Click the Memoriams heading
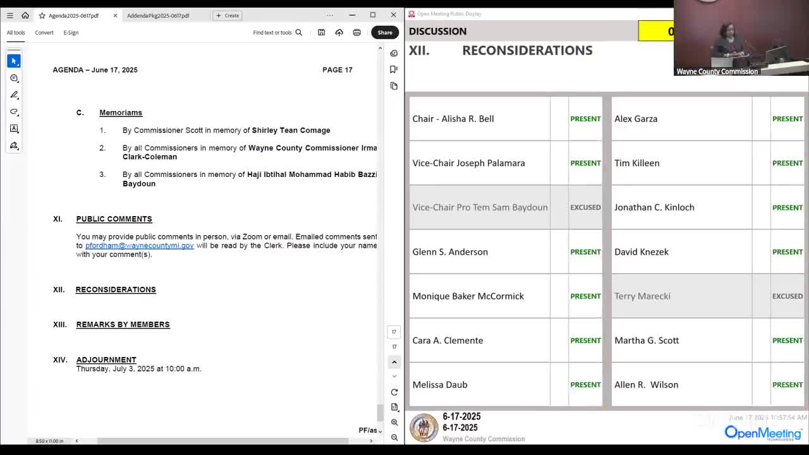Screen dimensions: 809x455 pyautogui.click(x=121, y=112)
